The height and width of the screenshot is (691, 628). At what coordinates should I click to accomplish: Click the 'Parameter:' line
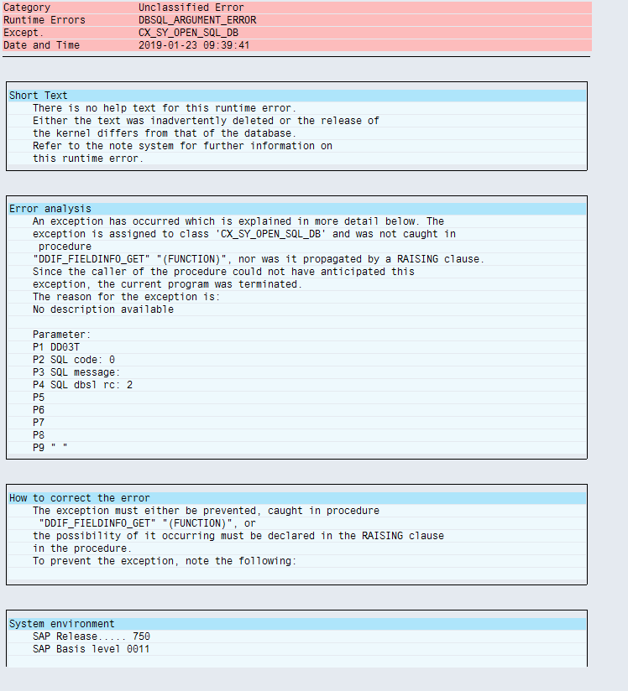(x=62, y=335)
